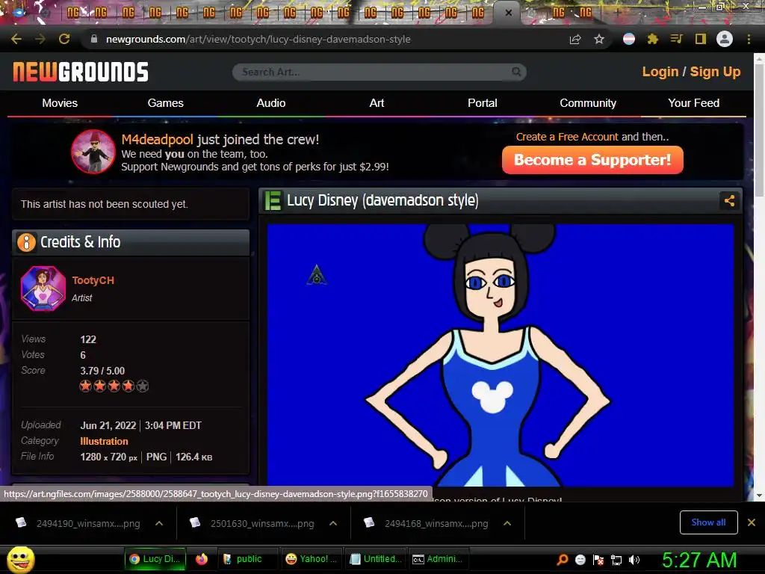The height and width of the screenshot is (574, 765).
Task: Open the Illustration category link
Action: (x=104, y=441)
